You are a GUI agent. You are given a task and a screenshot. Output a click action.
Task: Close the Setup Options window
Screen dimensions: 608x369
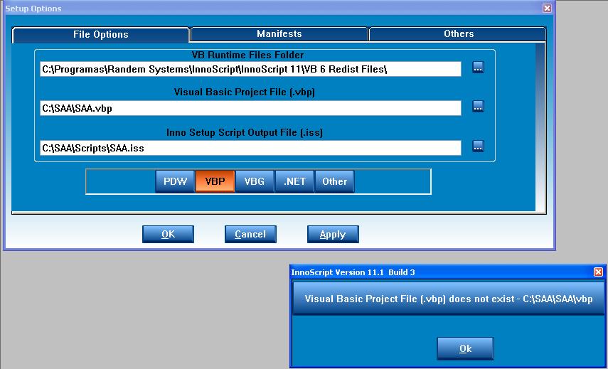point(547,8)
